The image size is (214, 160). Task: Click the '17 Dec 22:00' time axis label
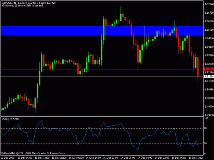162,158
